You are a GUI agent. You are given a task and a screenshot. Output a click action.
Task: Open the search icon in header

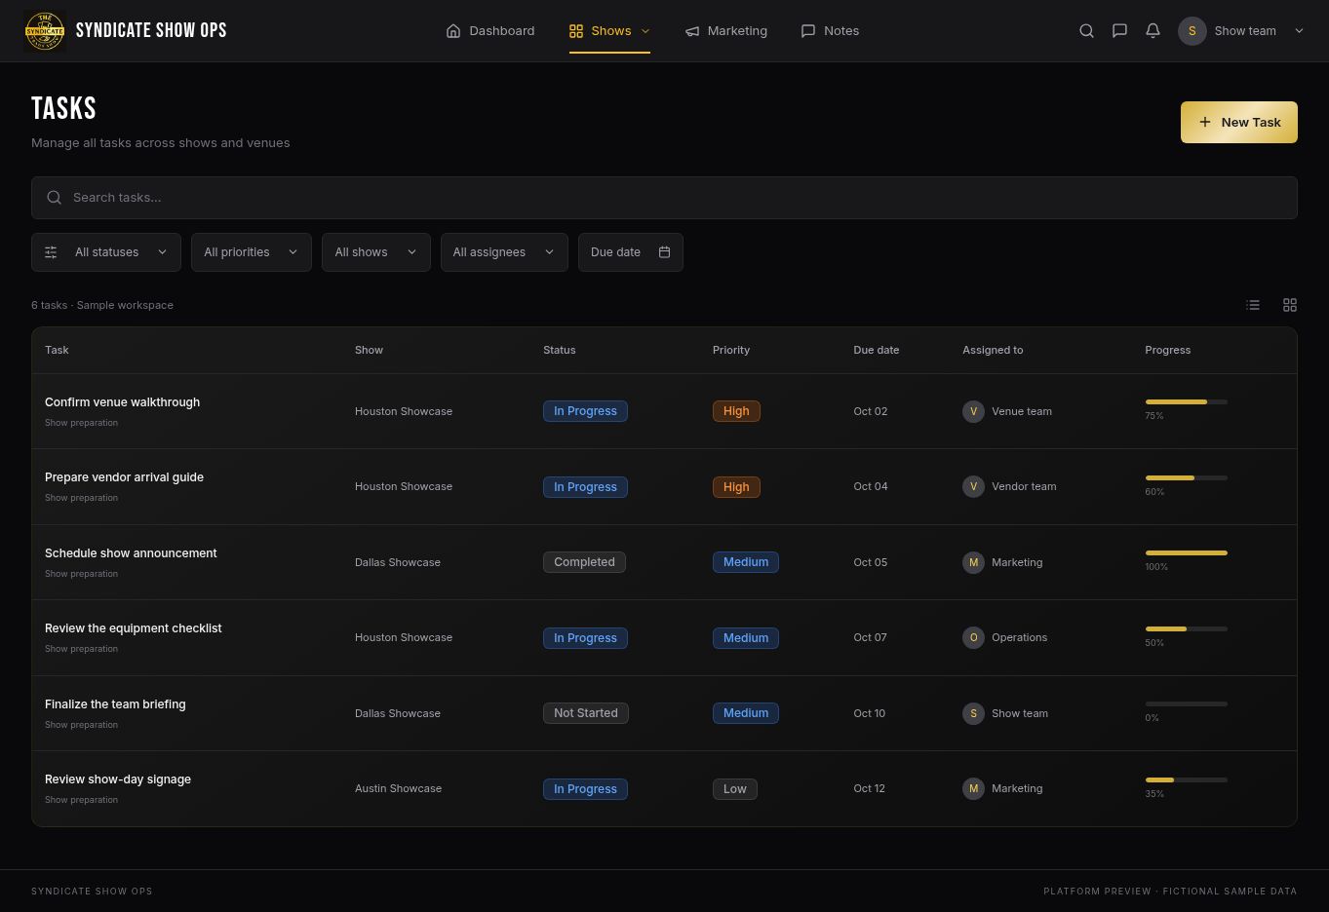coord(1086,31)
